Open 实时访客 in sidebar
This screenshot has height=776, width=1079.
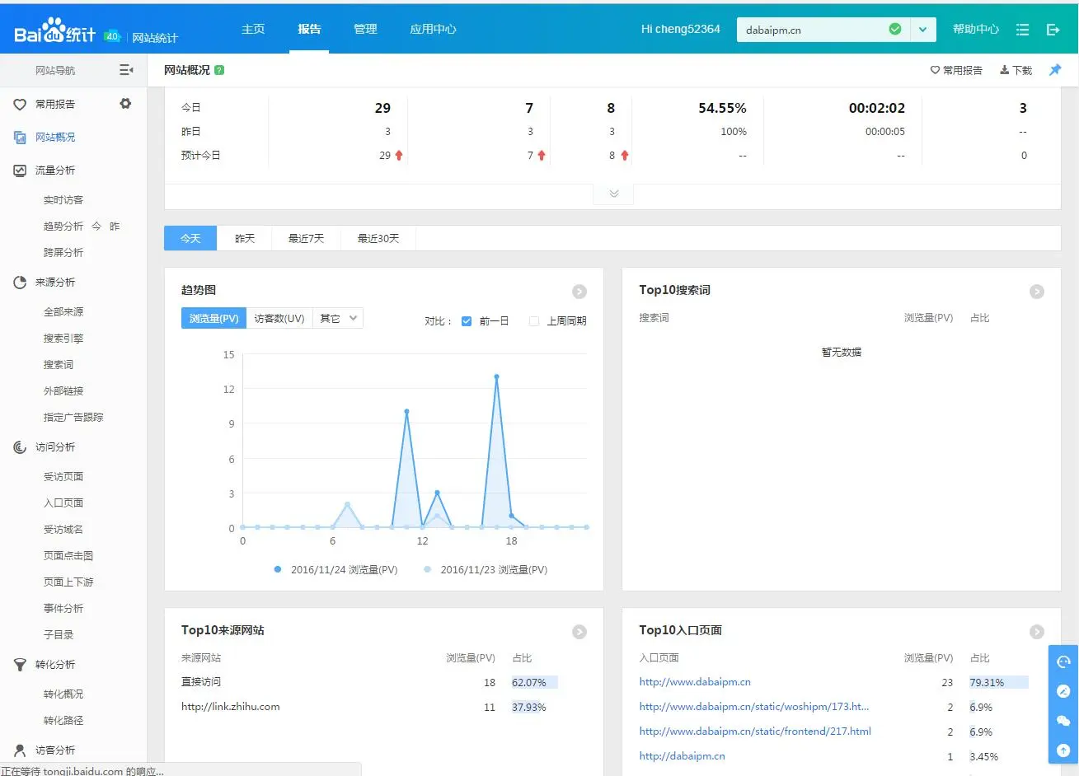[63, 200]
